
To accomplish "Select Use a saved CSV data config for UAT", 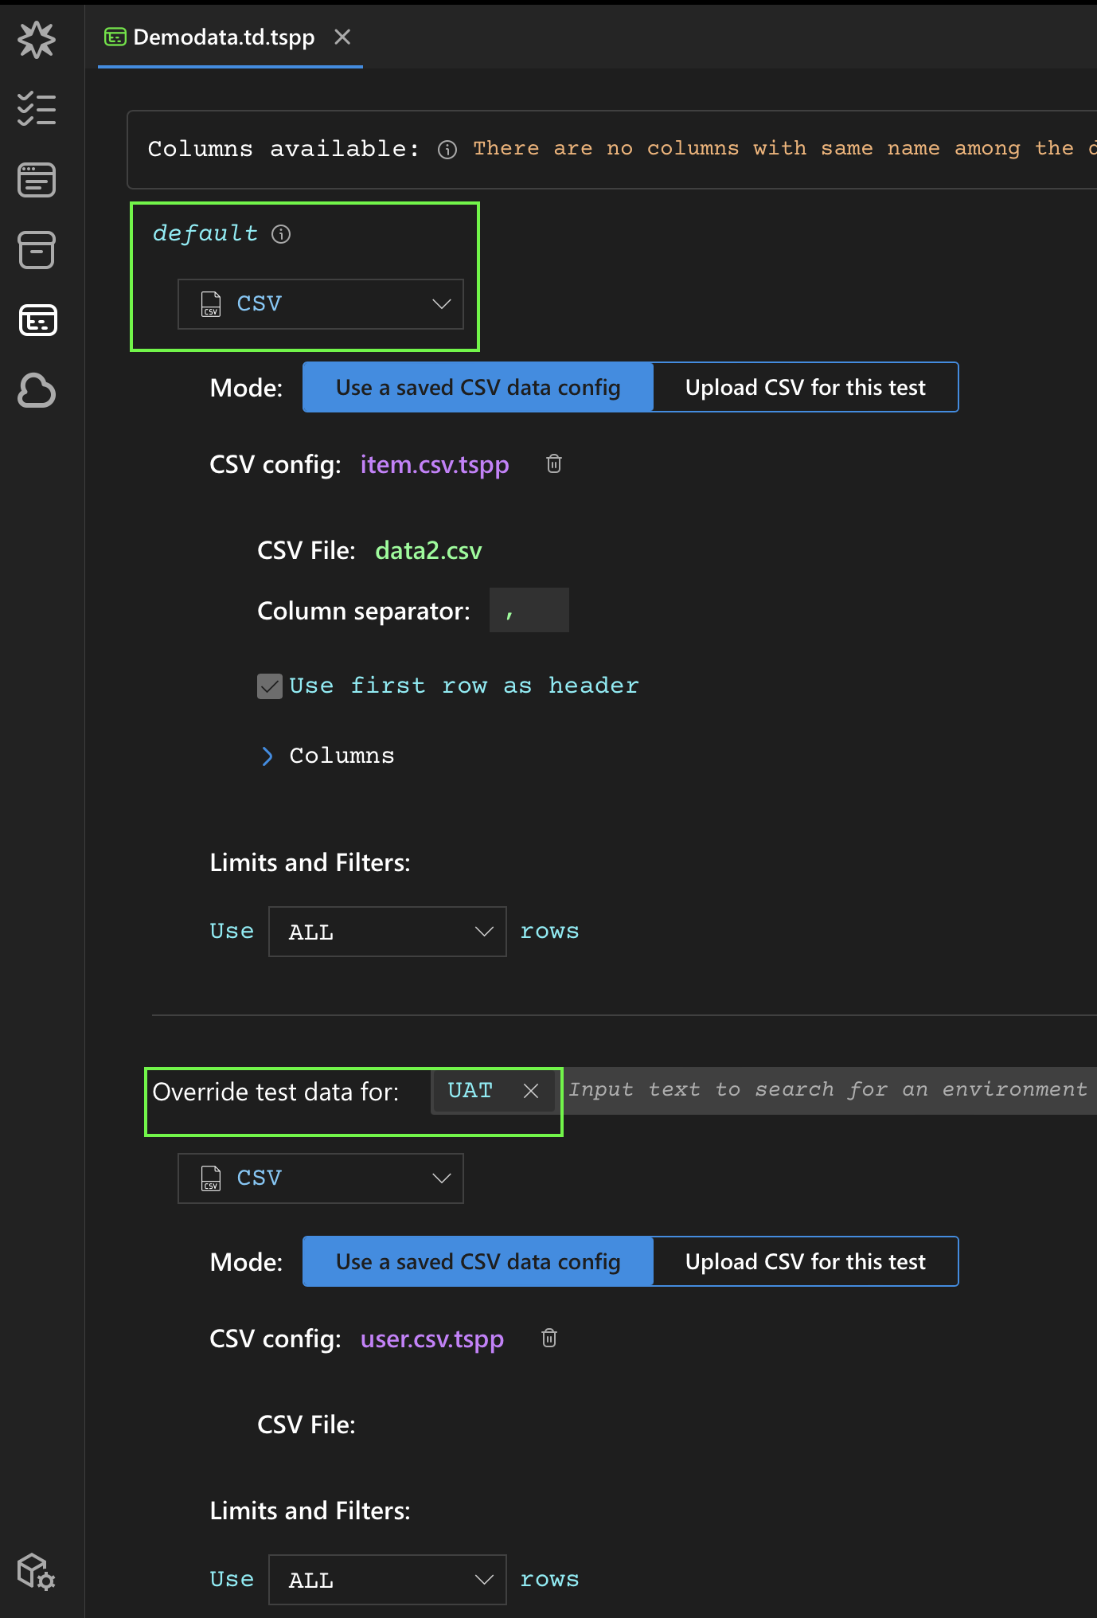I will [x=478, y=1262].
